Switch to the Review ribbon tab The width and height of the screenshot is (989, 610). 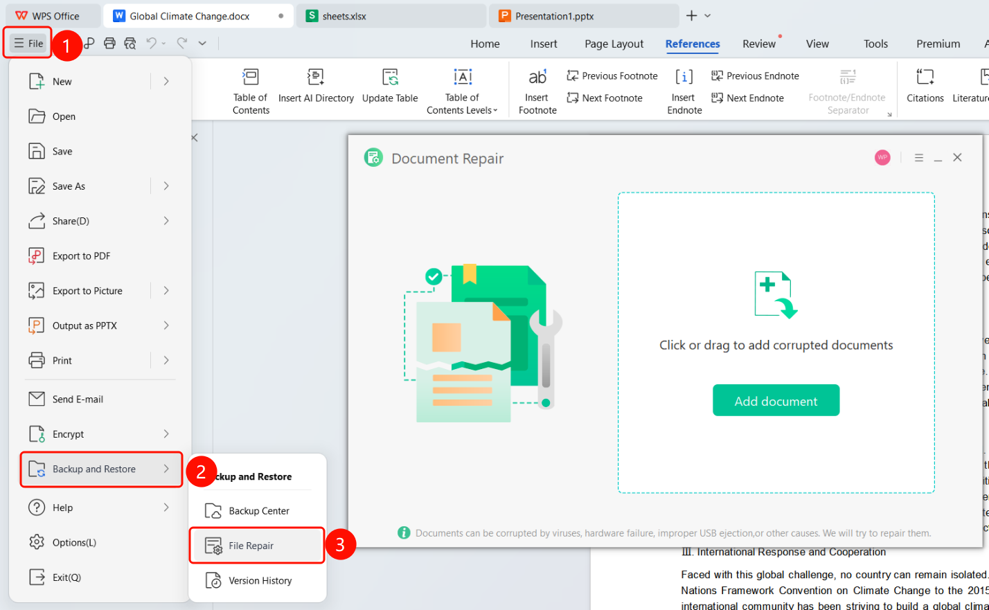click(x=759, y=44)
